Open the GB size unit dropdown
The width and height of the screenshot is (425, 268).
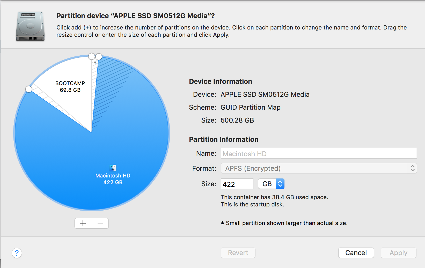[271, 184]
